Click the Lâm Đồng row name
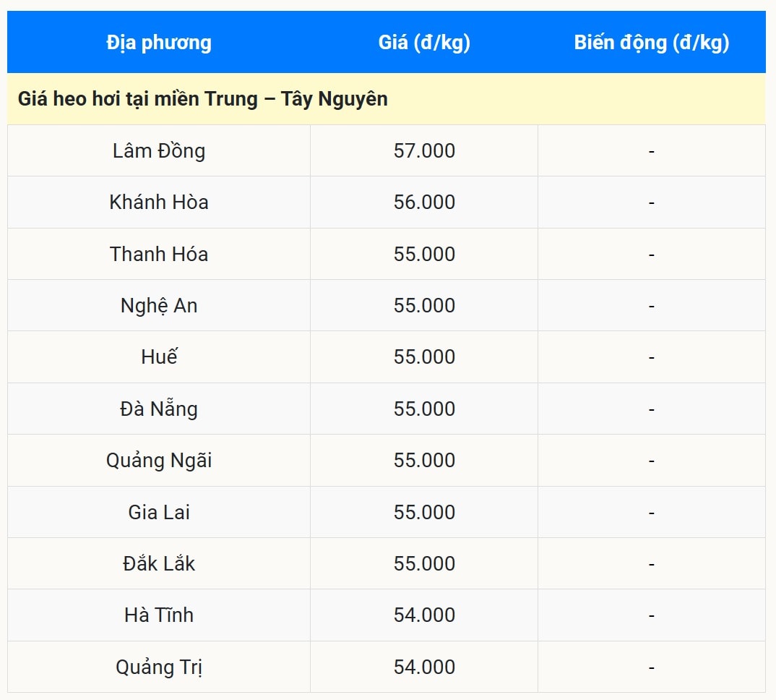The width and height of the screenshot is (776, 700). [x=159, y=151]
